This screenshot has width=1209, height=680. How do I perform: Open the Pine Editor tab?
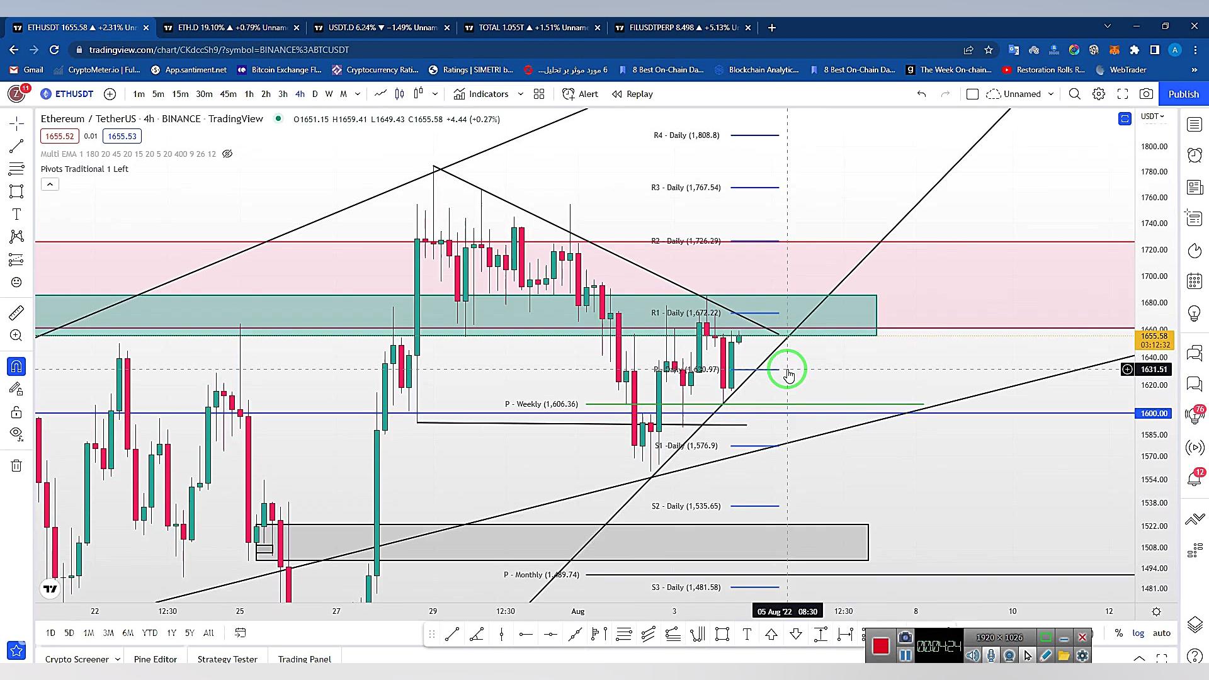pos(155,659)
